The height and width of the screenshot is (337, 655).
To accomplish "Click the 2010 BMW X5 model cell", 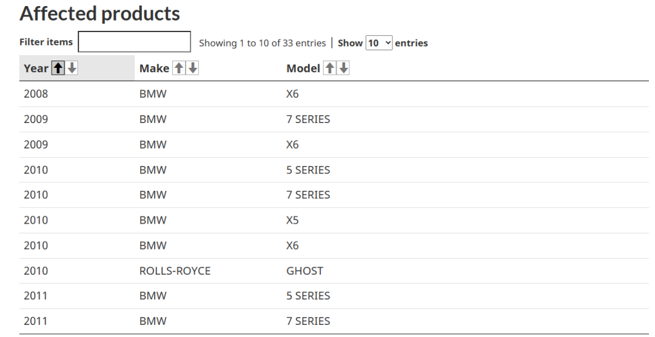I will coord(292,220).
